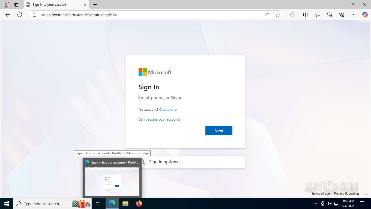View site information lock icon
This screenshot has width=371, height=209.
coord(34,15)
